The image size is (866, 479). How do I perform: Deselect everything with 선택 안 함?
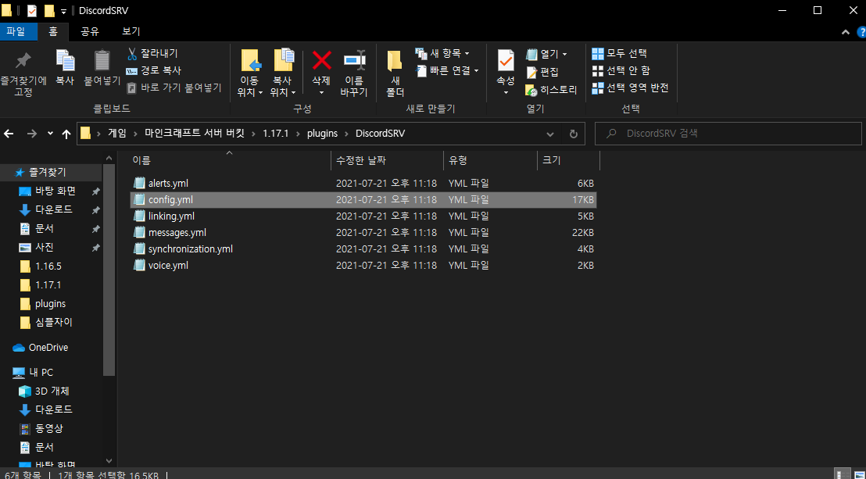click(621, 71)
